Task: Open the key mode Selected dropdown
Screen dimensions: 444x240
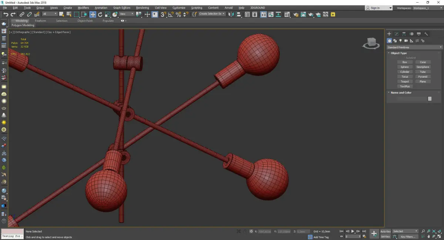Action: pyautogui.click(x=405, y=231)
